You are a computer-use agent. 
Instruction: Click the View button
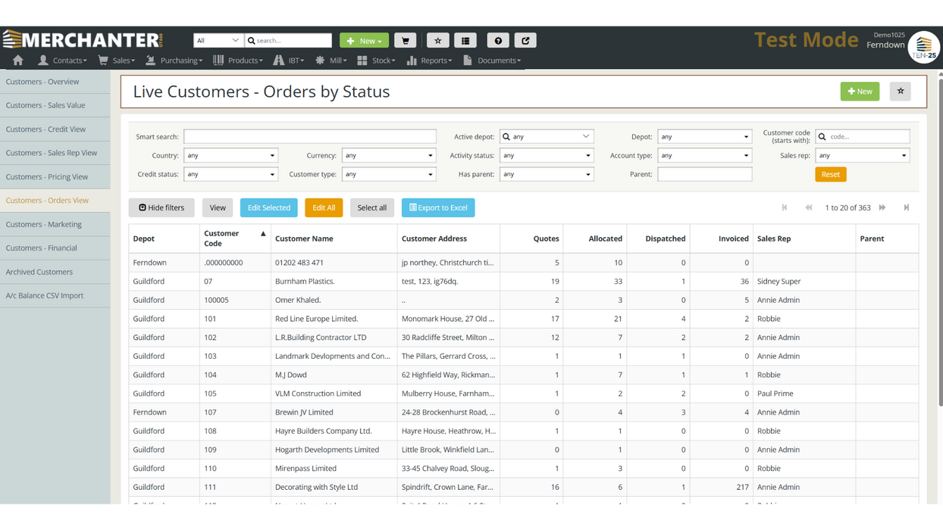click(x=218, y=207)
